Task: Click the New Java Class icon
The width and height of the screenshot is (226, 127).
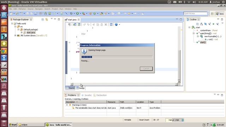Action: 95,13
